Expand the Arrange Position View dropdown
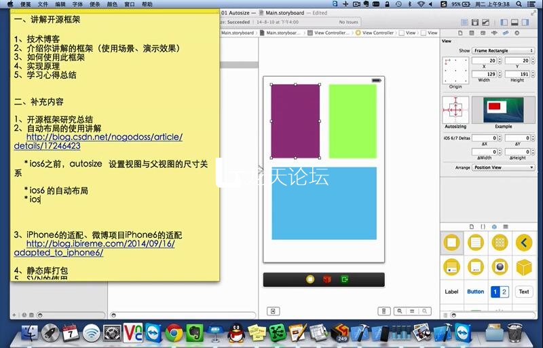Viewport: 543px width, 348px height. pyautogui.click(x=503, y=167)
